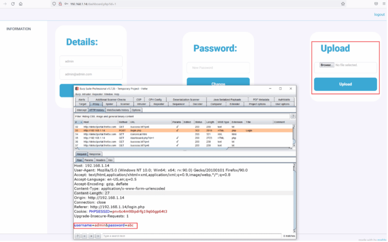This screenshot has width=388, height=242.
Task: Sort history by the Status column header
Action: click(x=199, y=122)
